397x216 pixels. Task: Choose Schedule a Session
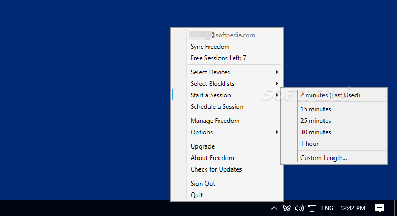[x=227, y=107]
